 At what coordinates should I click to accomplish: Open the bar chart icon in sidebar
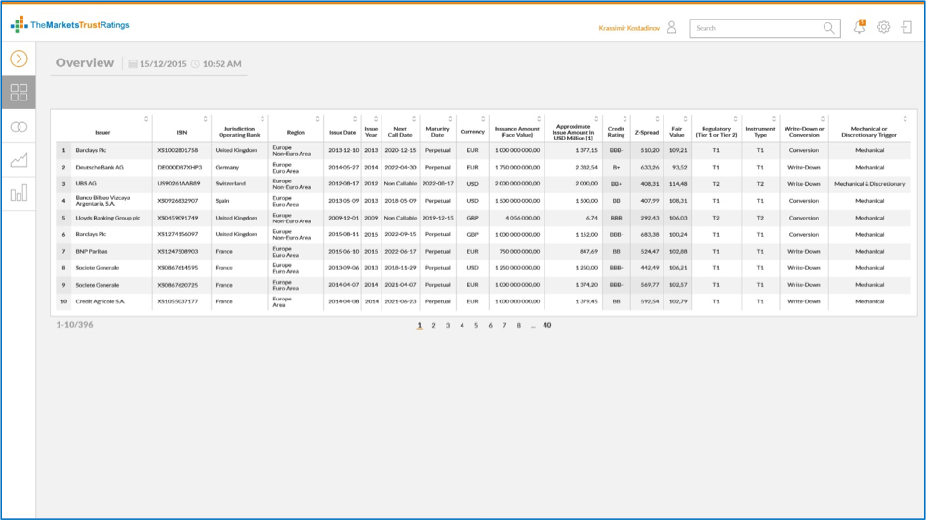point(19,193)
